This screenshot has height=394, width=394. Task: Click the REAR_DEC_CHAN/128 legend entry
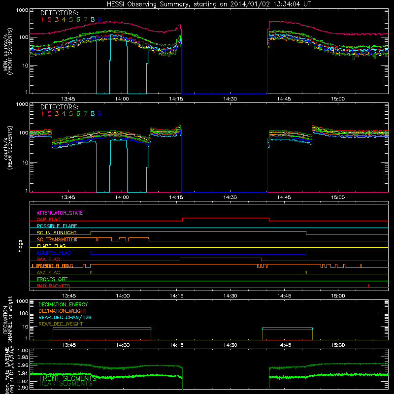point(65,318)
